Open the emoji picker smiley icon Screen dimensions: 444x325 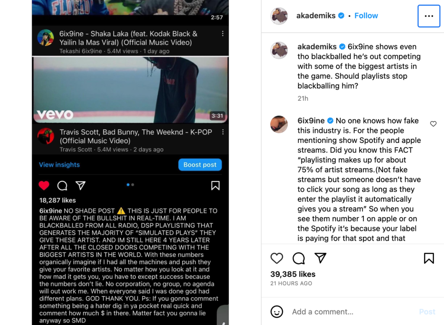tap(277, 312)
